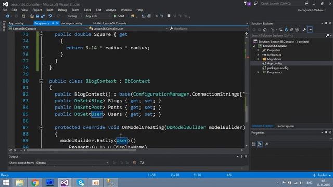Click the Refresh icon in Solution Explorer

click(x=286, y=30)
